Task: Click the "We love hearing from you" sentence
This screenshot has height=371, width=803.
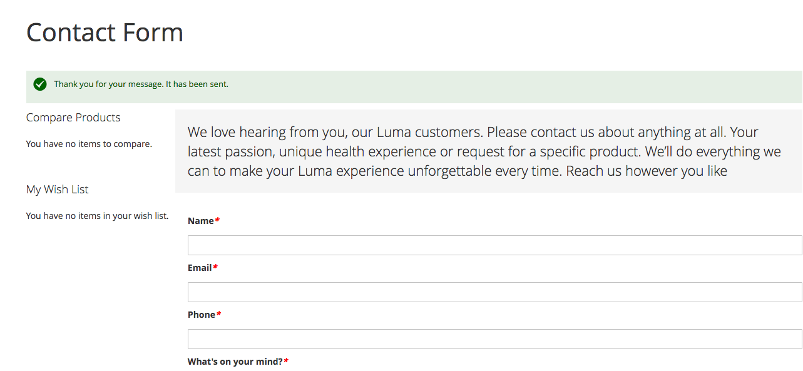Action: [335, 133]
